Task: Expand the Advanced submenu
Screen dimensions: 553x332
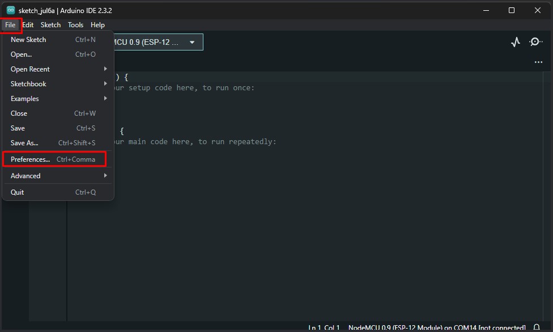Action: [25, 175]
